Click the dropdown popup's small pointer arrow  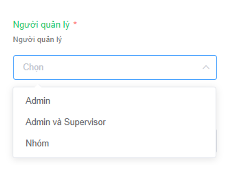coord(38,86)
